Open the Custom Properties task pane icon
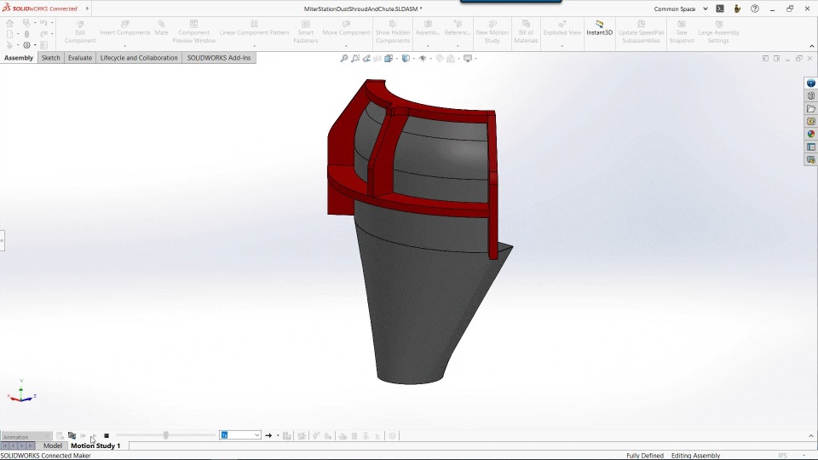 (810, 147)
